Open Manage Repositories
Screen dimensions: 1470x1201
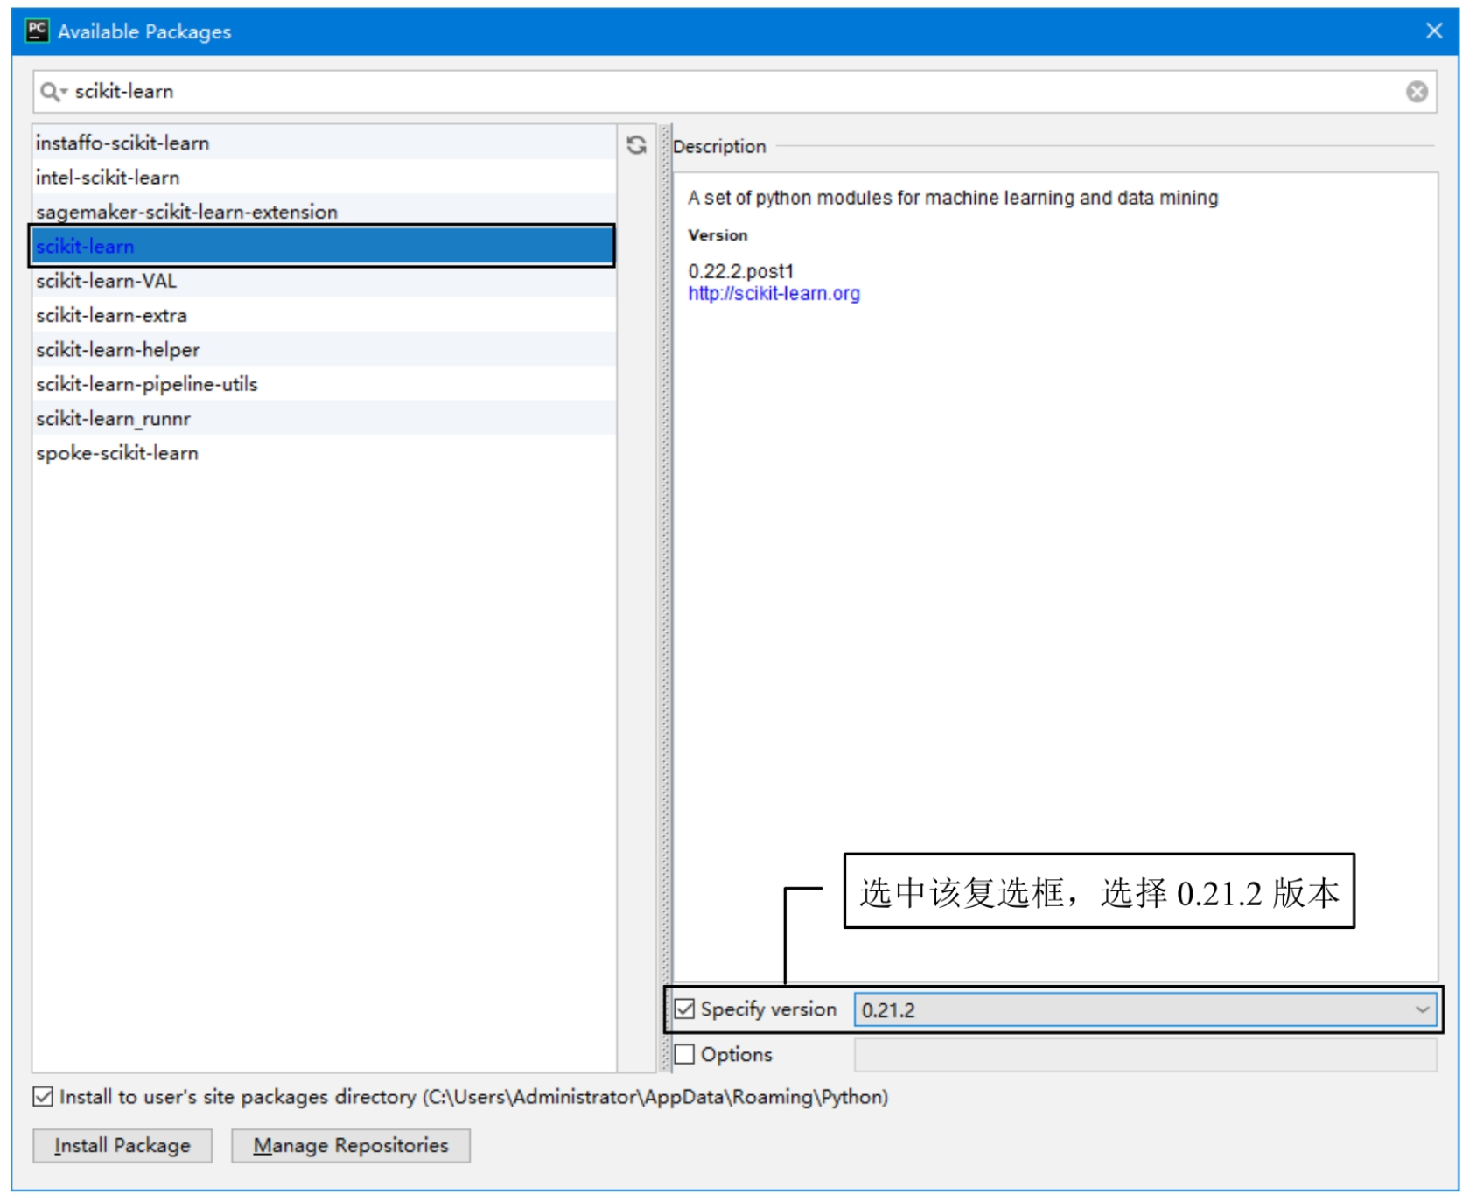click(x=349, y=1145)
